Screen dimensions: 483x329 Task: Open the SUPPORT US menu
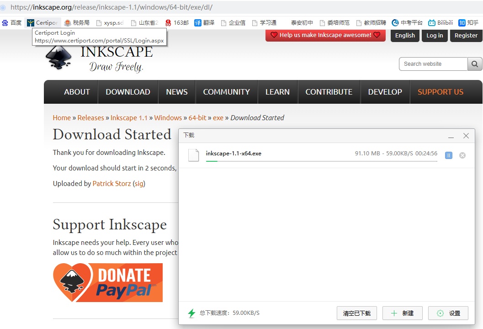click(x=441, y=92)
